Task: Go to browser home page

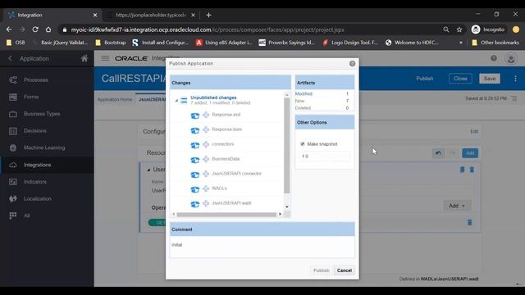Action: (x=48, y=29)
